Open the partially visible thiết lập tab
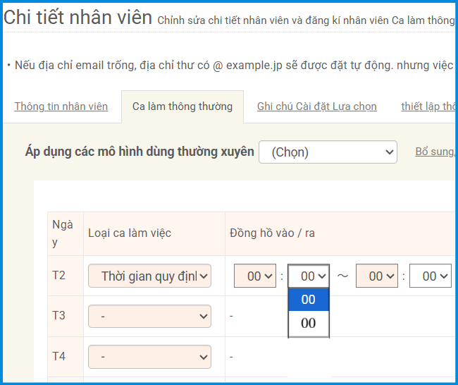 [428, 106]
